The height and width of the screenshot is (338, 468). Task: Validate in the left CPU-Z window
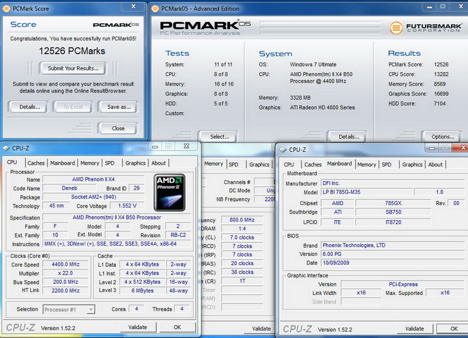tap(138, 327)
